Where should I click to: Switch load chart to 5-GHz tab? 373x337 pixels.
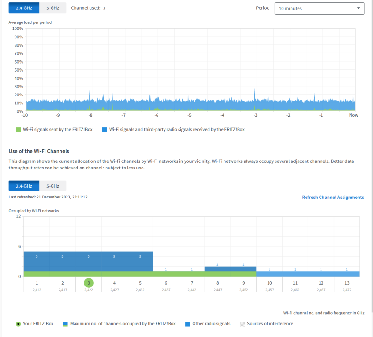(52, 8)
